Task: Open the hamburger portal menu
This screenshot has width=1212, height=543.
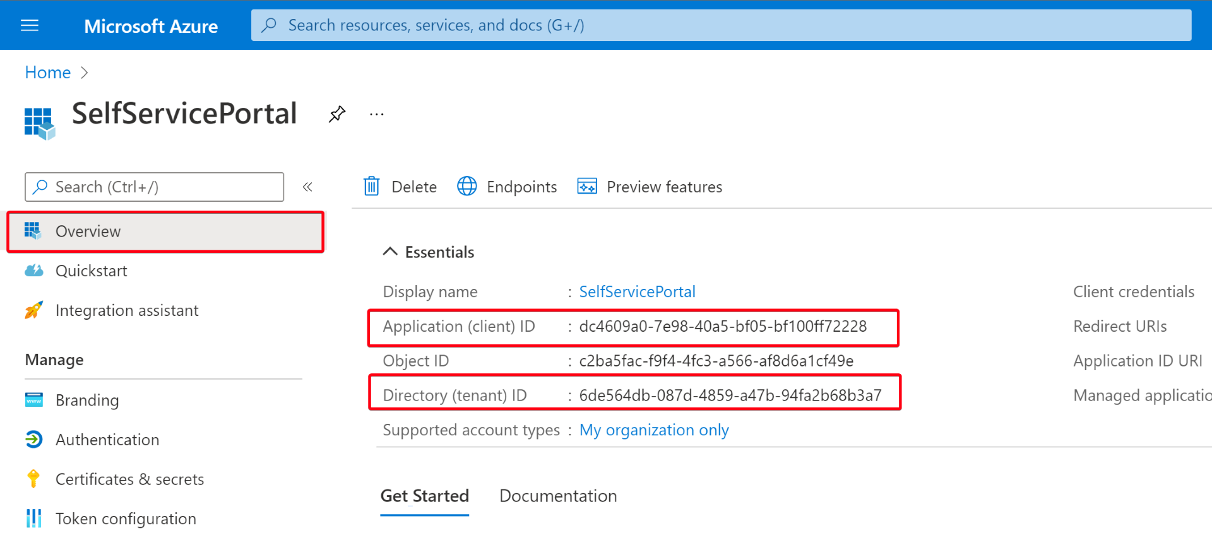Action: click(x=30, y=25)
